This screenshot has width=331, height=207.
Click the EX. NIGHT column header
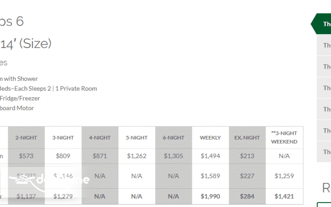(247, 138)
